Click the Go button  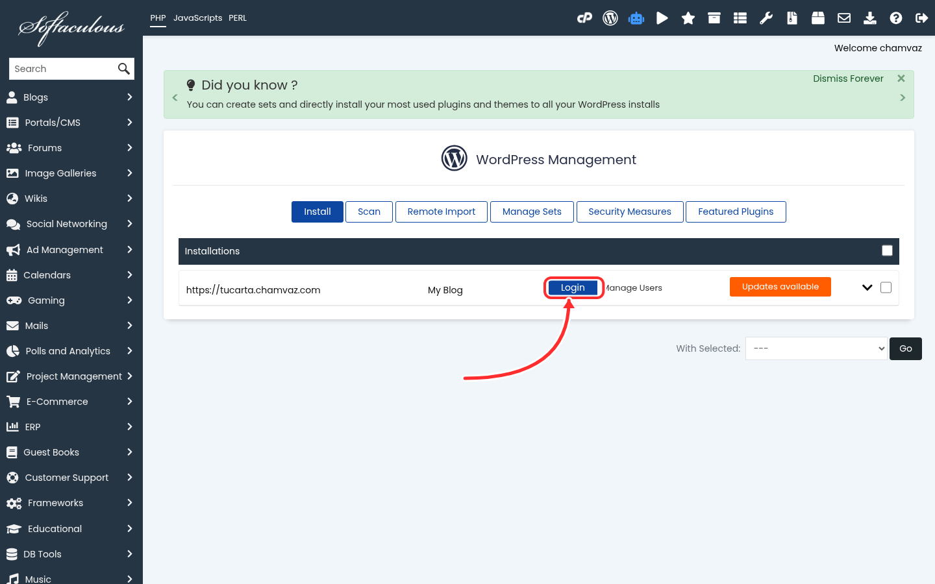coord(906,348)
